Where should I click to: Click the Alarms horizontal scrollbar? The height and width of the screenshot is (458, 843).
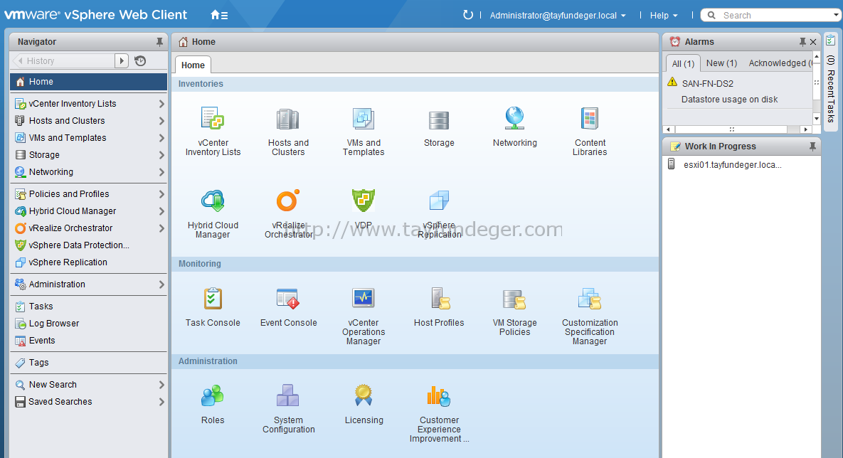(x=732, y=129)
